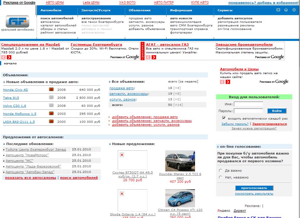The height and width of the screenshot is (218, 300).
Task: Open the Hyundai Starex photo thumbnail
Action: point(180,161)
